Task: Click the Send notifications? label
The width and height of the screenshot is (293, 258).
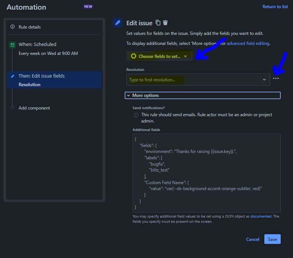Action: (x=149, y=108)
